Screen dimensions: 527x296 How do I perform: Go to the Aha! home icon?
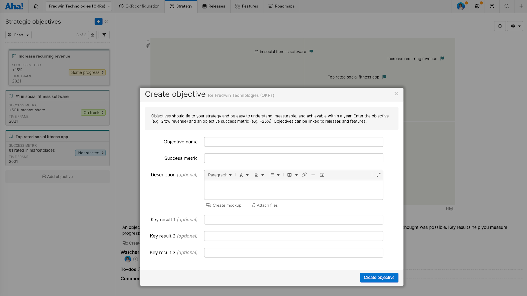[36, 6]
